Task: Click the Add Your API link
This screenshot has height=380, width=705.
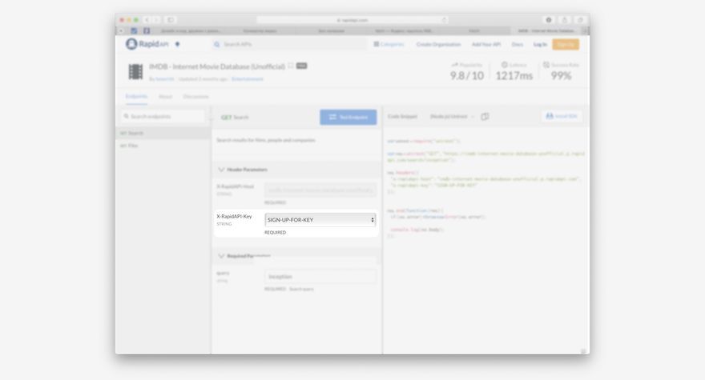Action: [486, 44]
